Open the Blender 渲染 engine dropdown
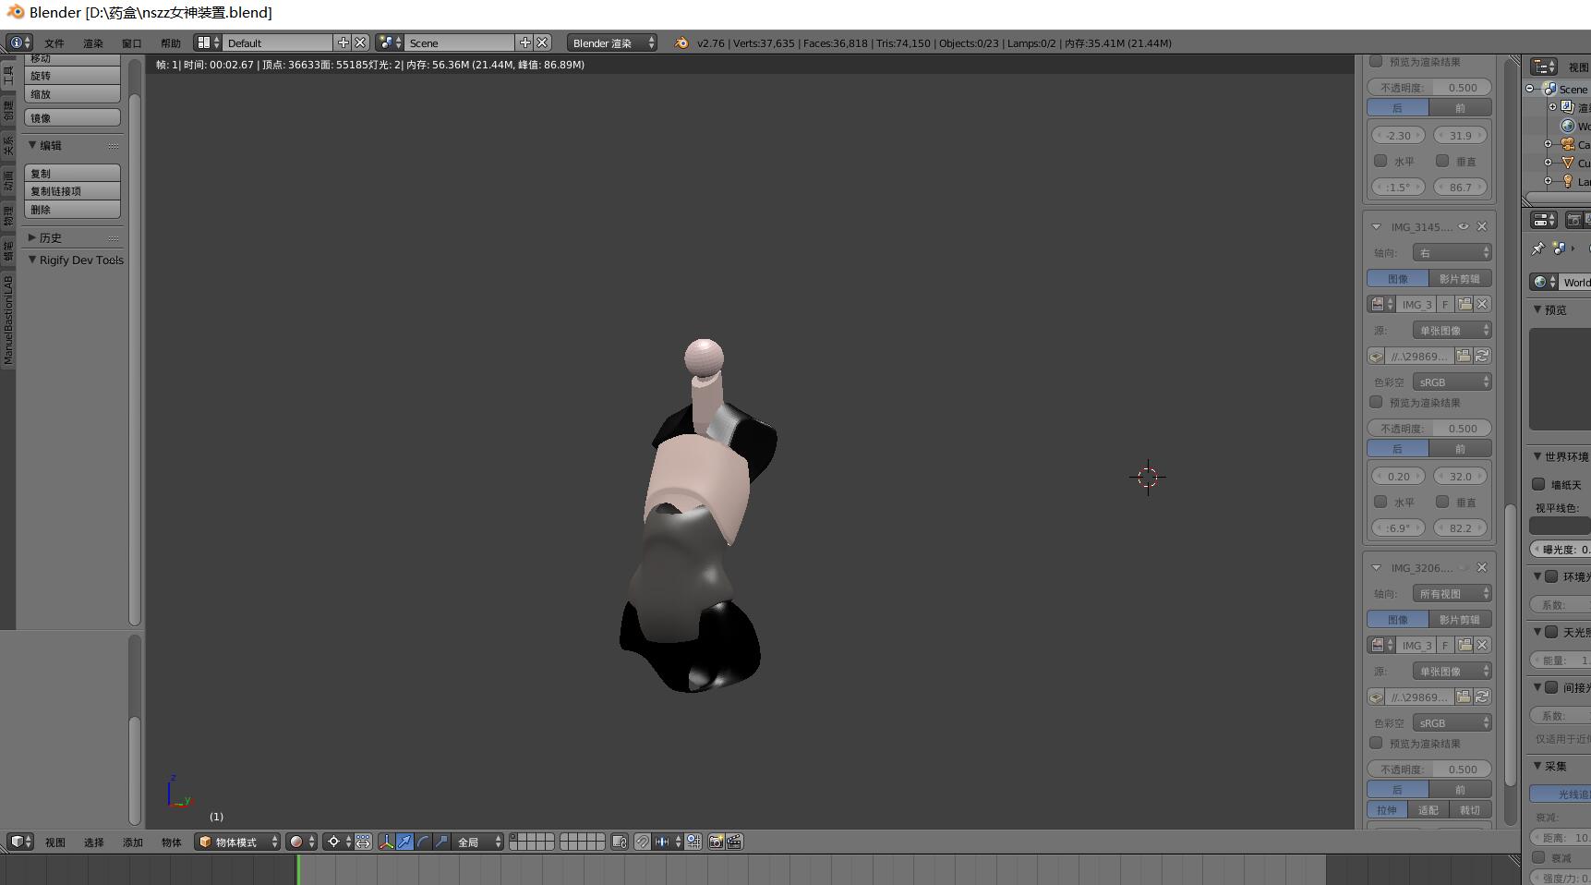 pyautogui.click(x=612, y=42)
